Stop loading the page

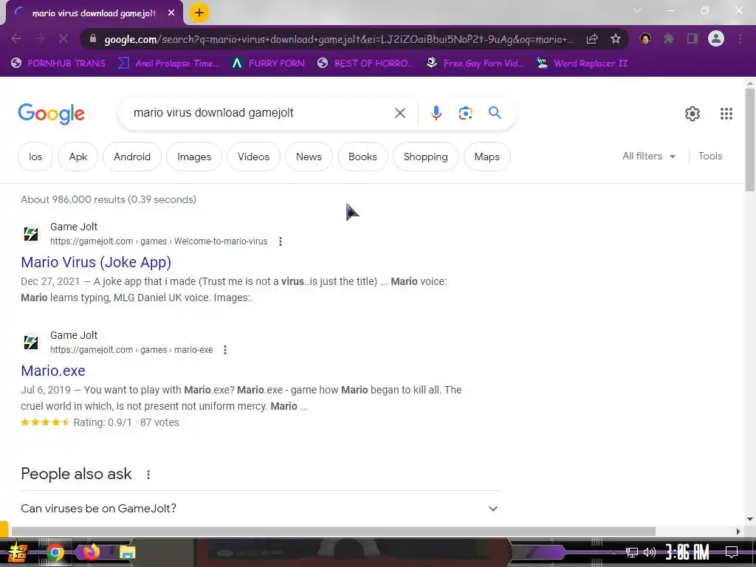[63, 39]
